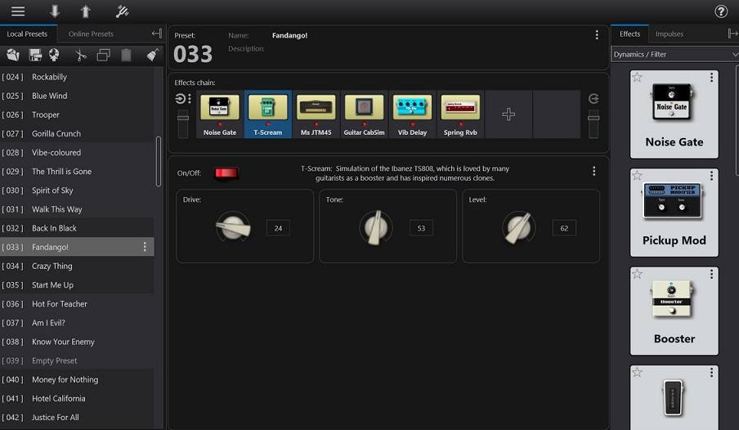This screenshot has height=430, width=739.
Task: Click the download arrow icon in top bar
Action: coord(55,11)
